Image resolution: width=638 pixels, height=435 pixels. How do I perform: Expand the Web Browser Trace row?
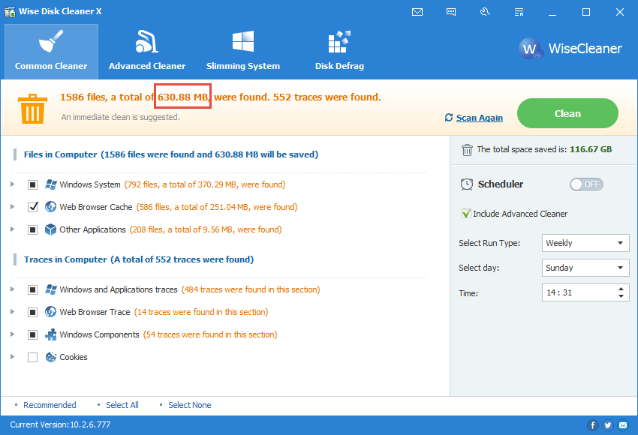pos(12,312)
